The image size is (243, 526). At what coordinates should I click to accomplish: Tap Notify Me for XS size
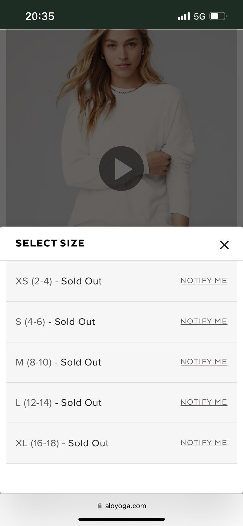[204, 281]
